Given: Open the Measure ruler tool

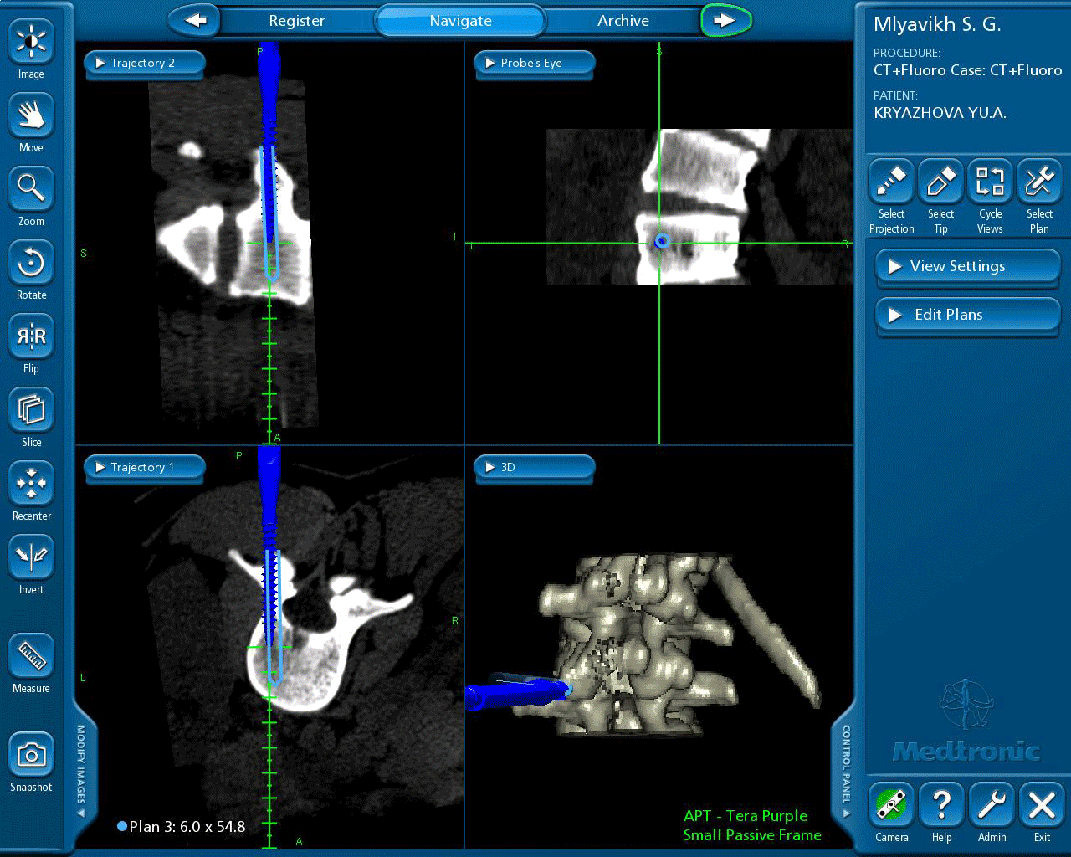Looking at the screenshot, I should point(31,656).
